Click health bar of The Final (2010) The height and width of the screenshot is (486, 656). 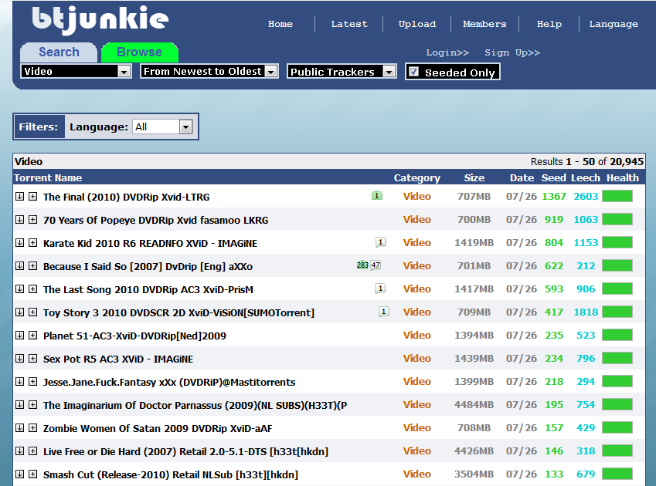[x=617, y=196]
